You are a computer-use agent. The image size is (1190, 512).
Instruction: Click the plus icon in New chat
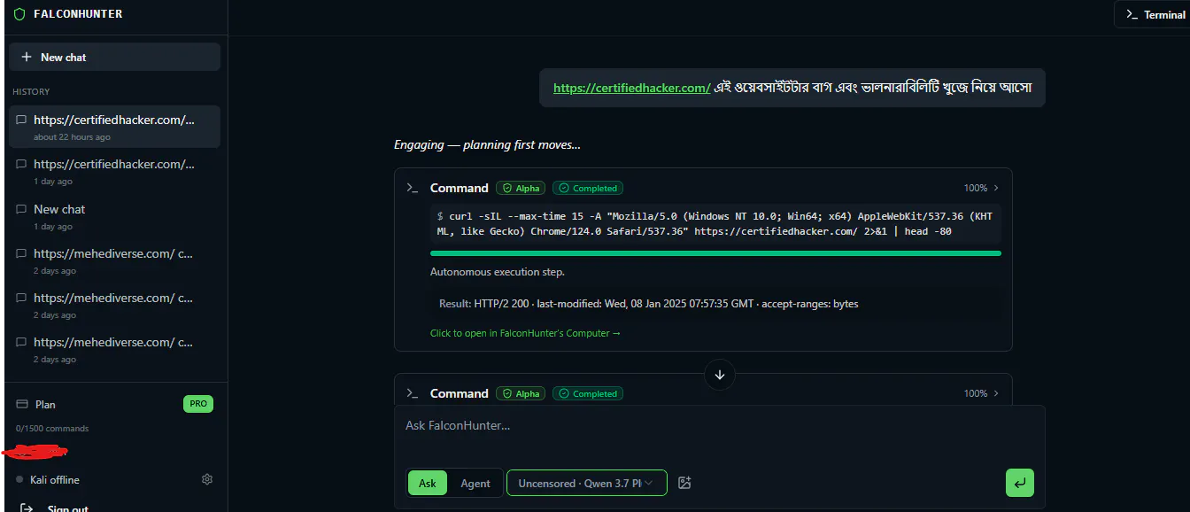[27, 57]
